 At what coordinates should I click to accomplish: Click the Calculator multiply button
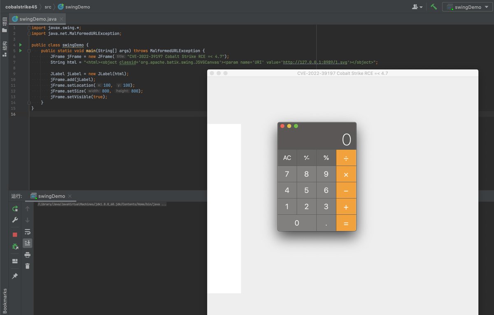coord(346,174)
